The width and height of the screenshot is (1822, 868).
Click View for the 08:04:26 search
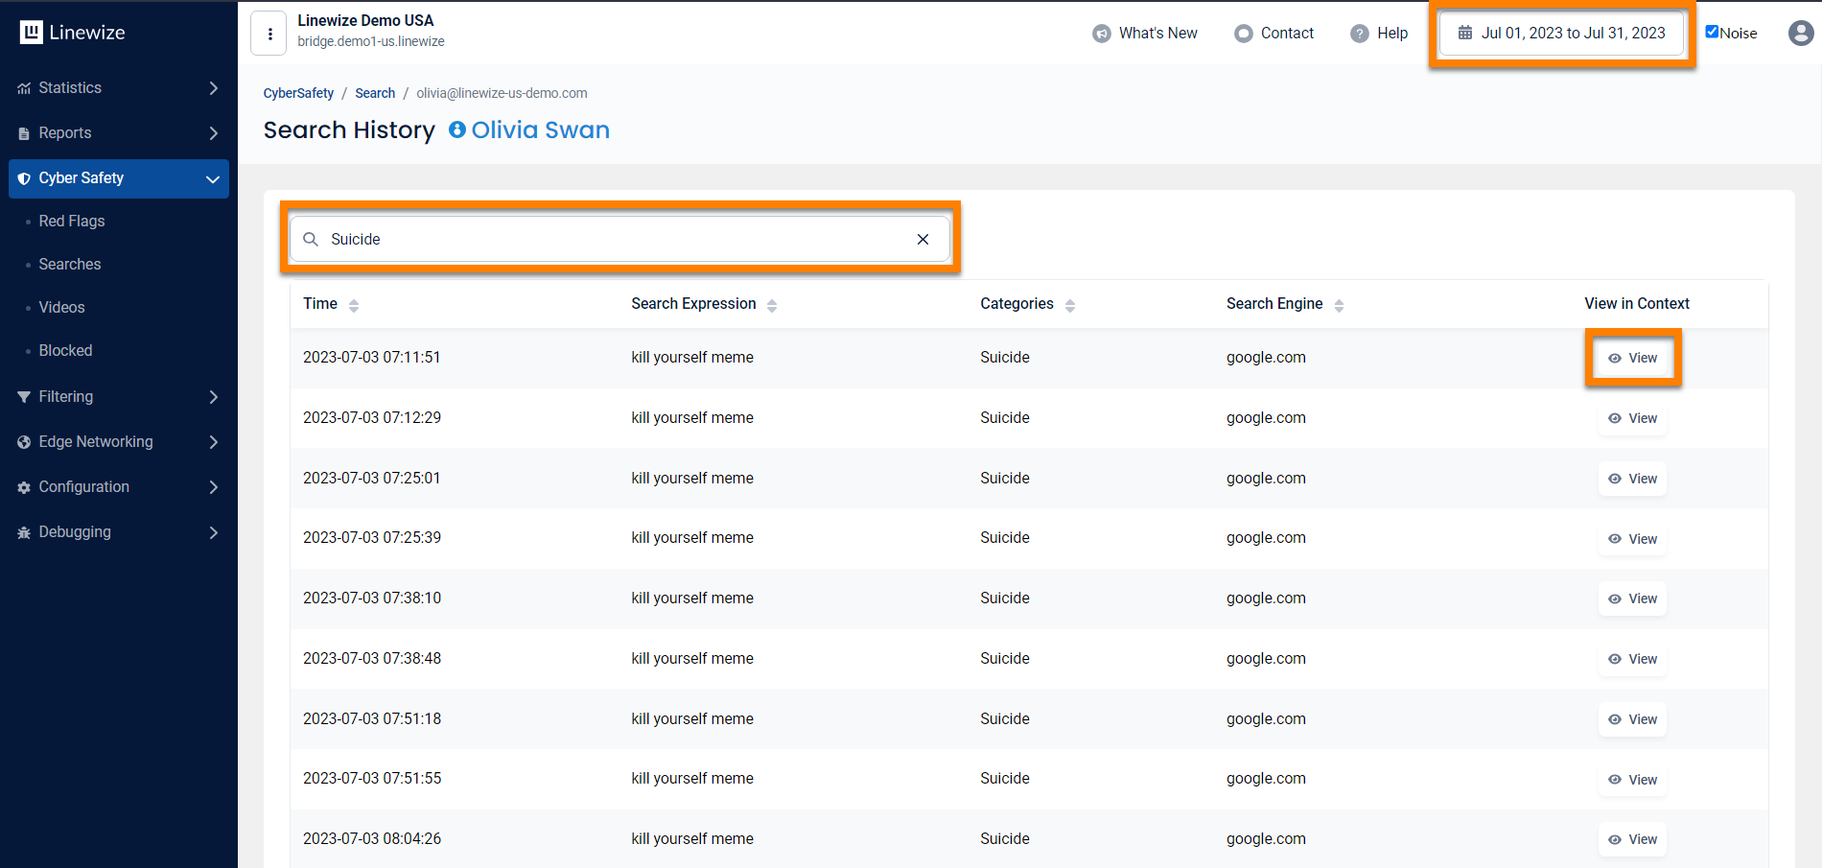1632,839
